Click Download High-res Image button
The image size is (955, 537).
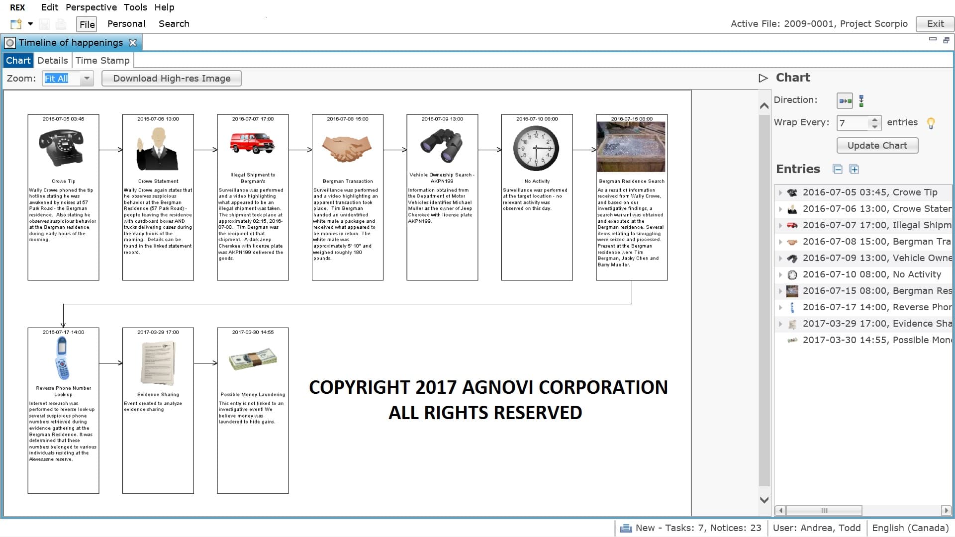pyautogui.click(x=172, y=79)
